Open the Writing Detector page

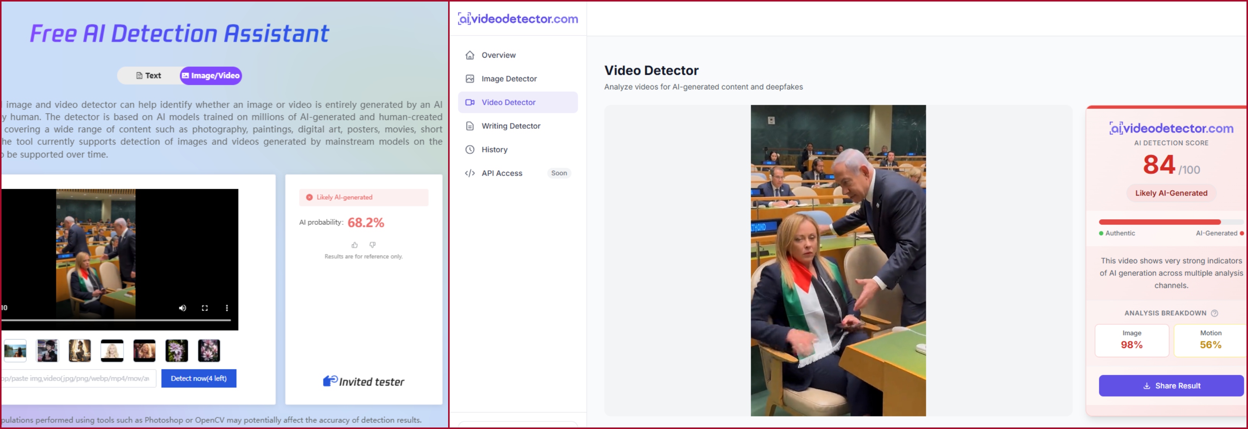click(511, 126)
